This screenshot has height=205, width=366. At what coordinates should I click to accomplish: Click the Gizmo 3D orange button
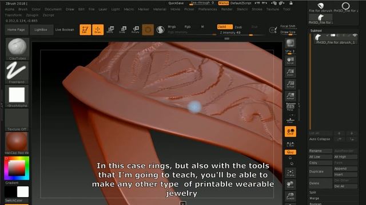(x=148, y=30)
